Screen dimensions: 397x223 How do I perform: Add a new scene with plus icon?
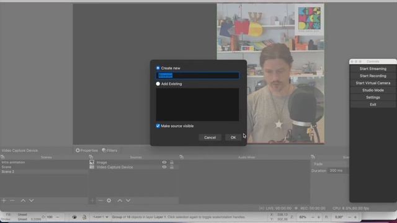click(4, 201)
